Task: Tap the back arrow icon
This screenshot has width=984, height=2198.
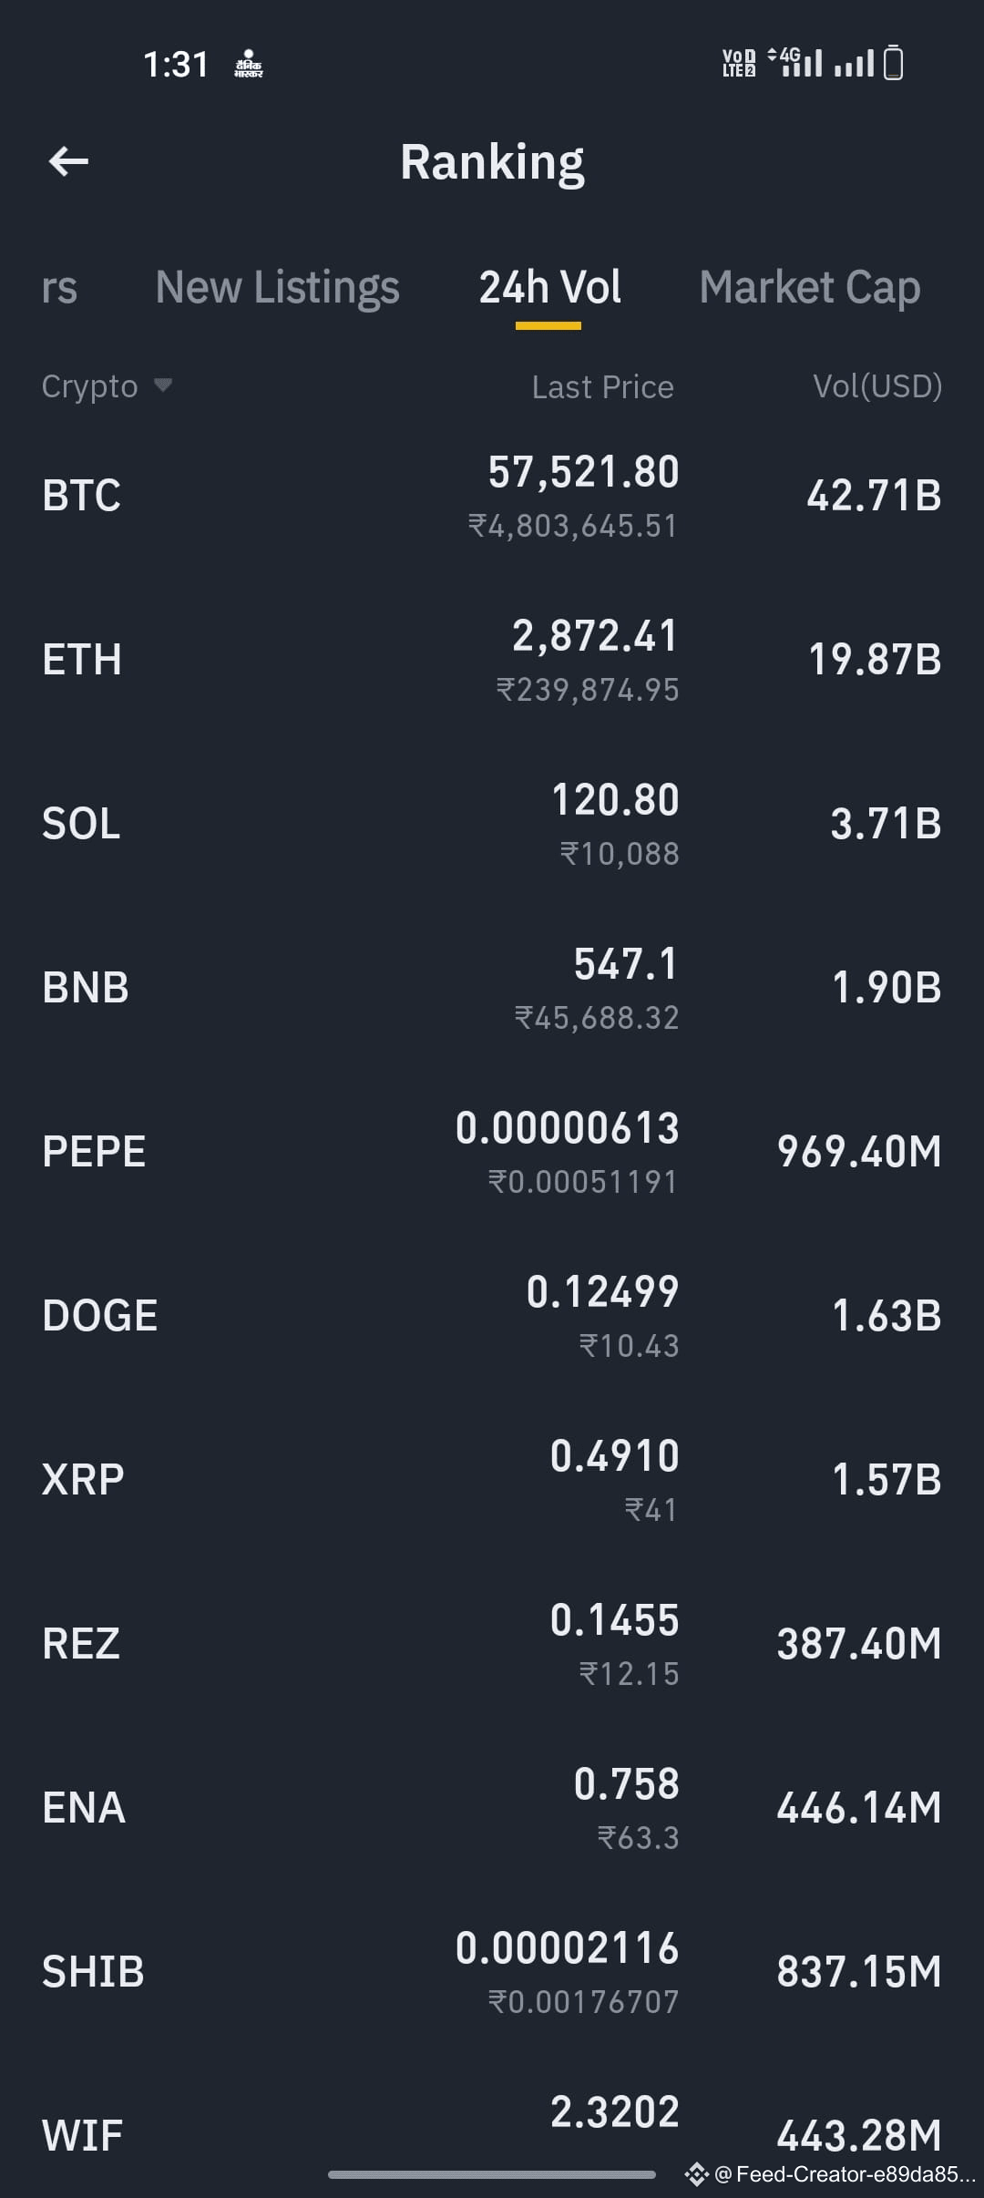Action: coord(68,162)
